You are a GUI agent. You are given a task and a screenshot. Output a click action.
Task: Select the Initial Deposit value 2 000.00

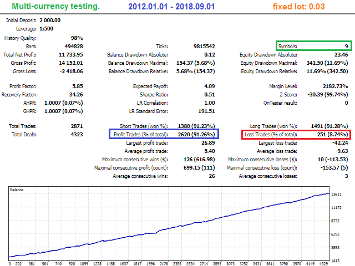point(50,21)
